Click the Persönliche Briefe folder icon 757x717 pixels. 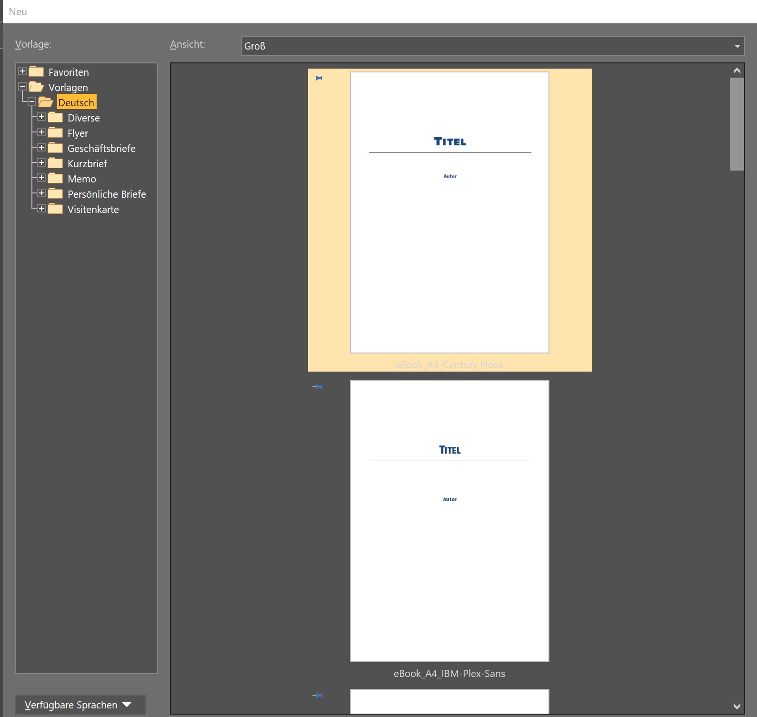click(55, 193)
